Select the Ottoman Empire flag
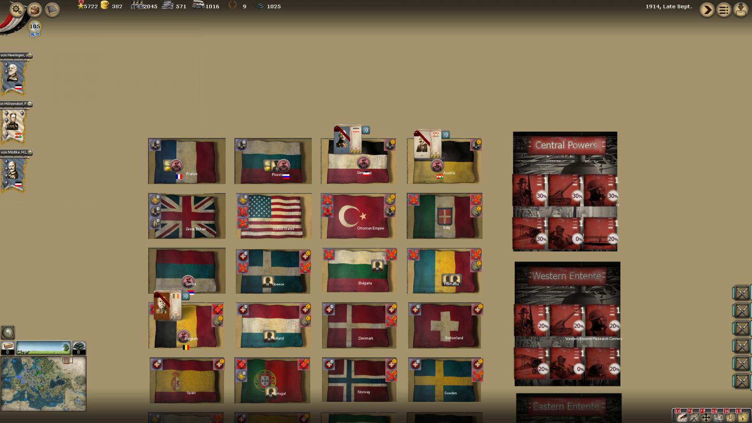The image size is (752, 423). (359, 216)
